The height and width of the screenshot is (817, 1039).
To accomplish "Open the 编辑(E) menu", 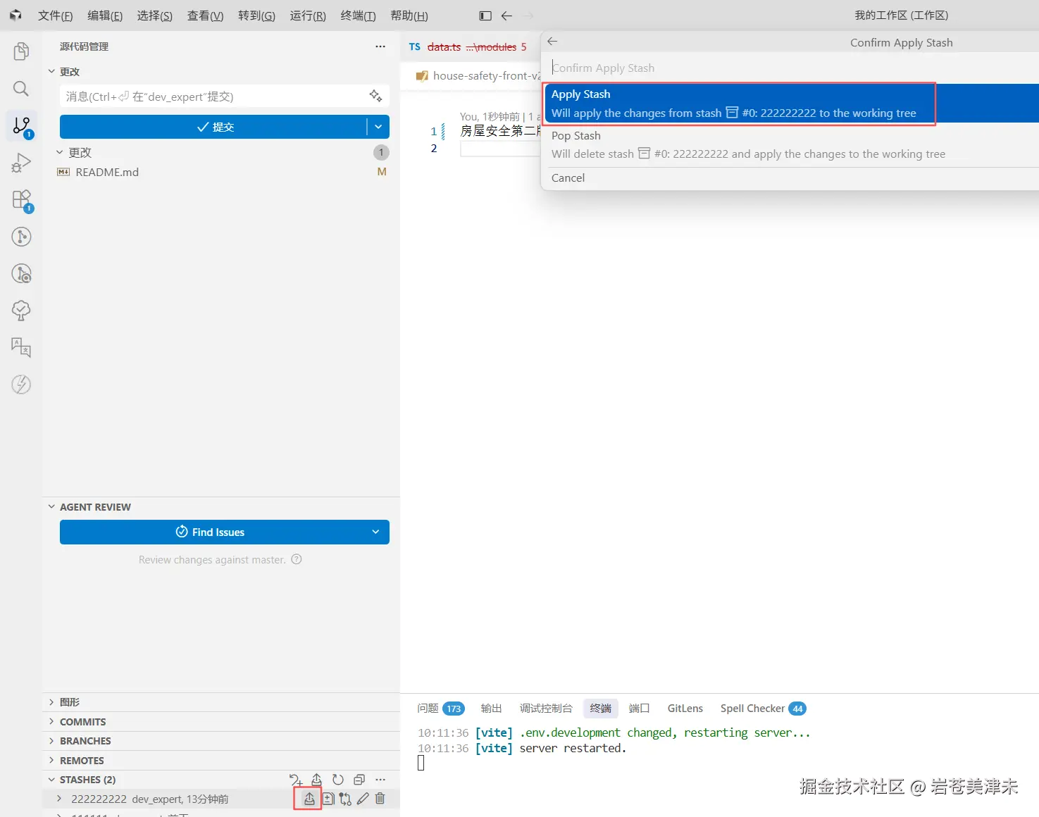I will pyautogui.click(x=105, y=15).
